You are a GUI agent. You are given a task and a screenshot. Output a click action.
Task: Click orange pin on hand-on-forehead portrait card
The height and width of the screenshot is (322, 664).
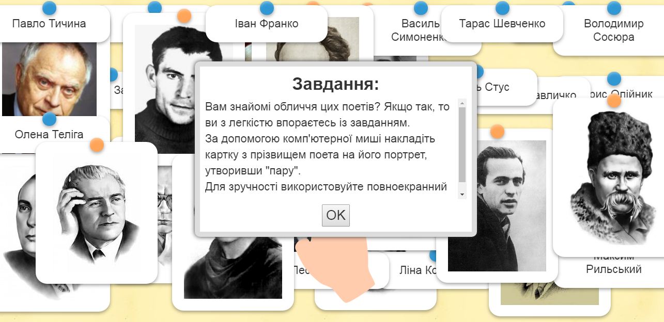pos(97,144)
